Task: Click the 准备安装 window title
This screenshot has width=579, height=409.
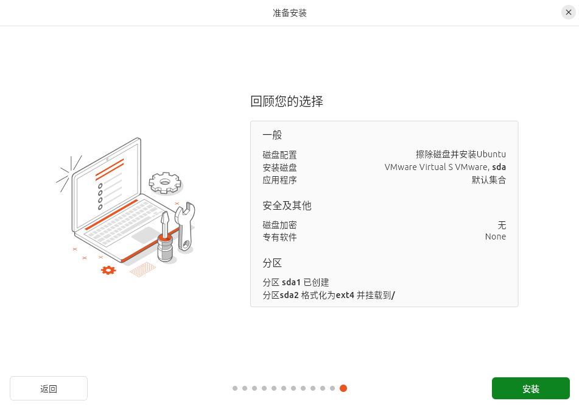Action: (290, 13)
